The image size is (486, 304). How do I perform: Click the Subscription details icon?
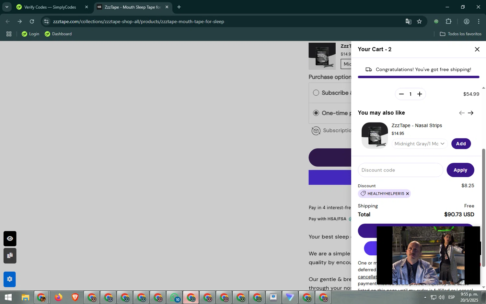(316, 131)
